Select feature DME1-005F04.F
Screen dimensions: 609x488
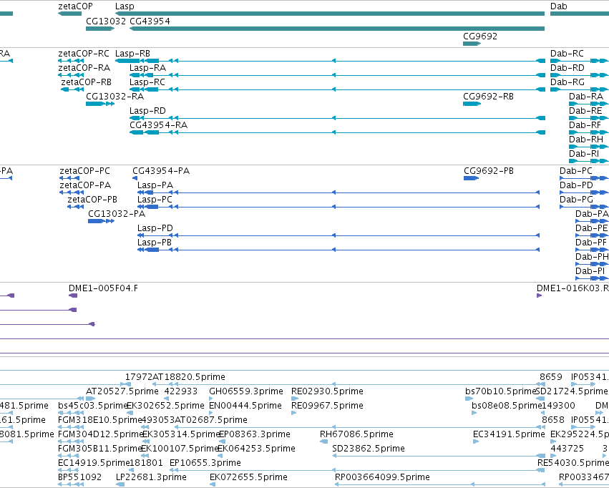103,288
